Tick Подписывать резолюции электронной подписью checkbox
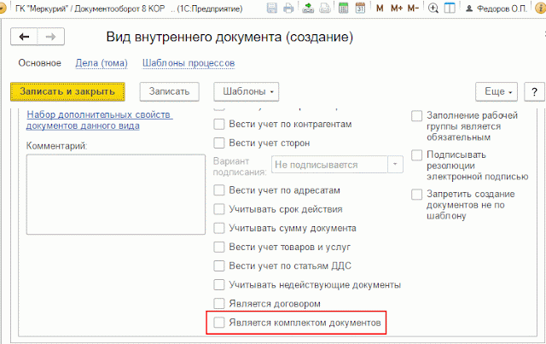Image resolution: width=546 pixels, height=344 pixels. coord(416,155)
